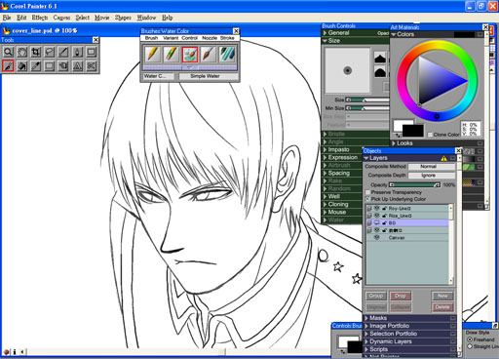Image resolution: width=499 pixels, height=359 pixels.
Task: Click the Drop layer button
Action: (x=401, y=296)
